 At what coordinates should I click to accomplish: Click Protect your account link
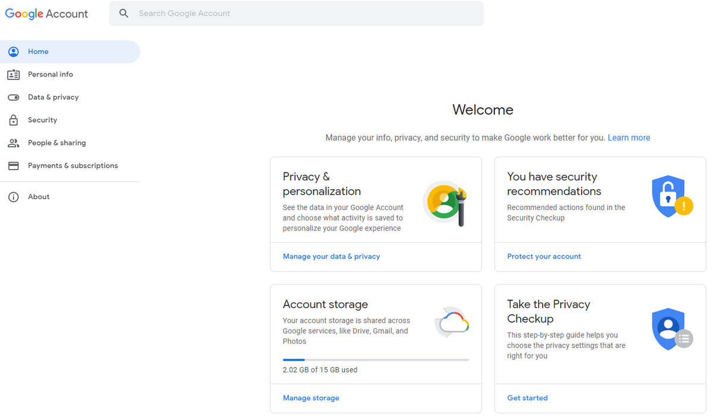coord(544,257)
